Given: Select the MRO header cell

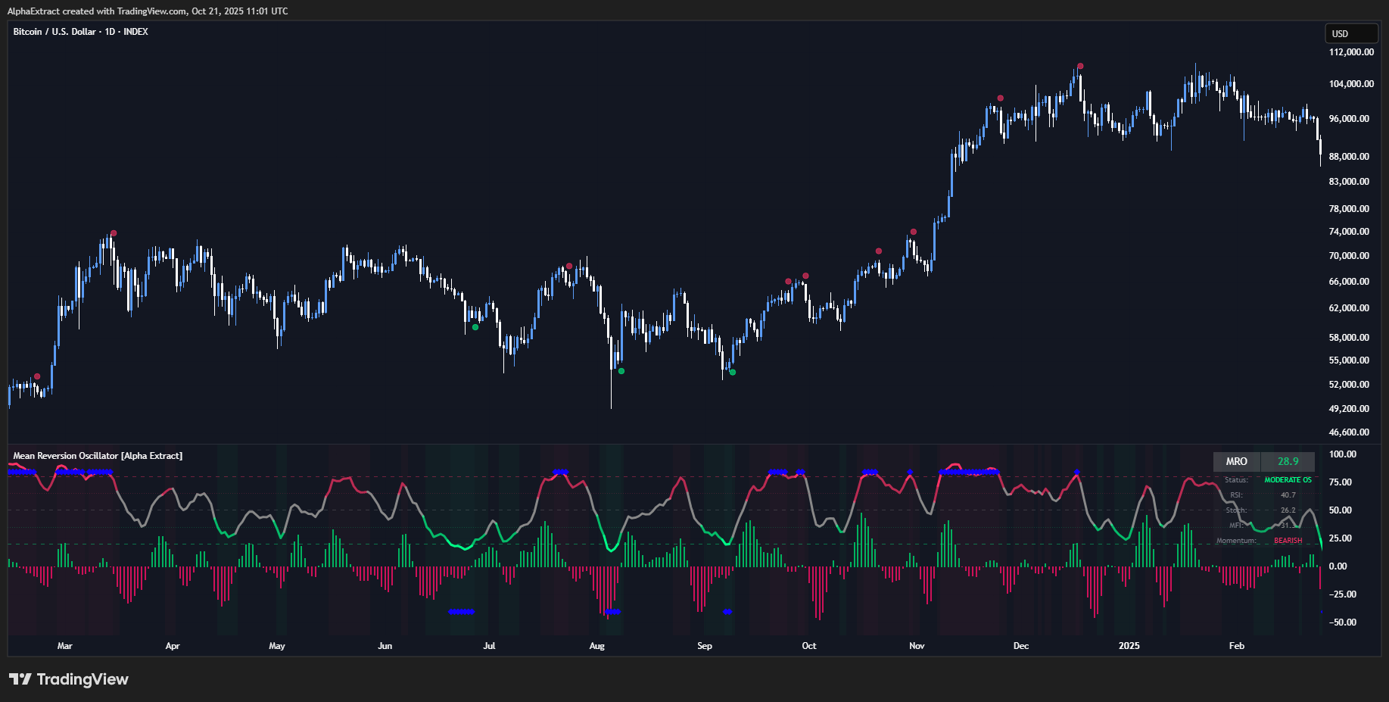Looking at the screenshot, I should (x=1237, y=461).
